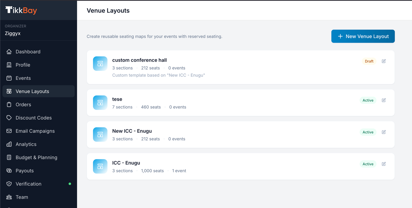Click the TikkBay logo

tap(21, 10)
